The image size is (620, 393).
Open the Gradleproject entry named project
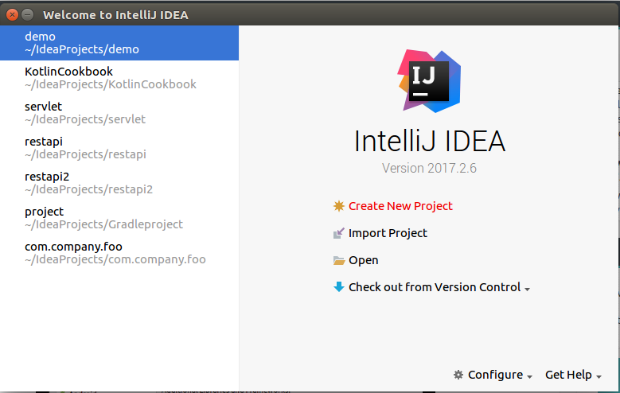(119, 218)
